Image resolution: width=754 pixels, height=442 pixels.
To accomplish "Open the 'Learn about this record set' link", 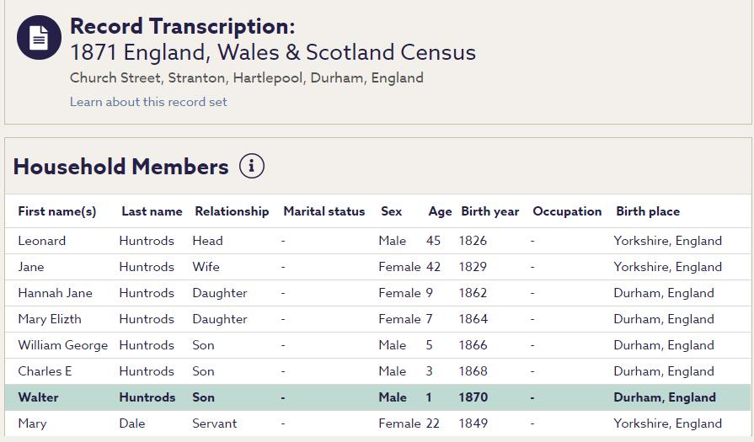I will coord(148,102).
